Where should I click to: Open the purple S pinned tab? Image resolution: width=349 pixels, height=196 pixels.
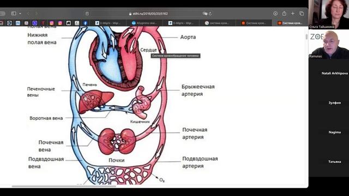coord(35,23)
